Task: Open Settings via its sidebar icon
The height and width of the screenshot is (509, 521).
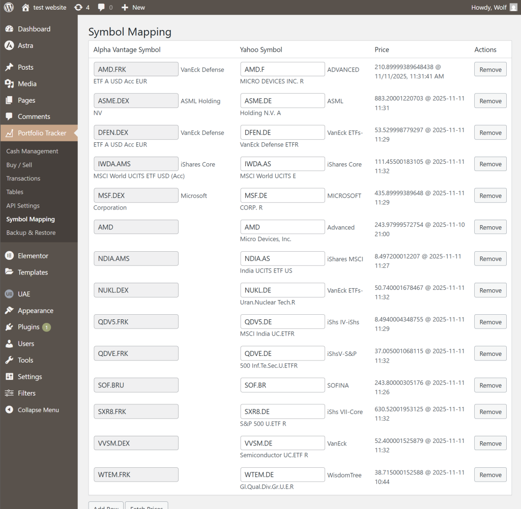Action: click(x=9, y=377)
